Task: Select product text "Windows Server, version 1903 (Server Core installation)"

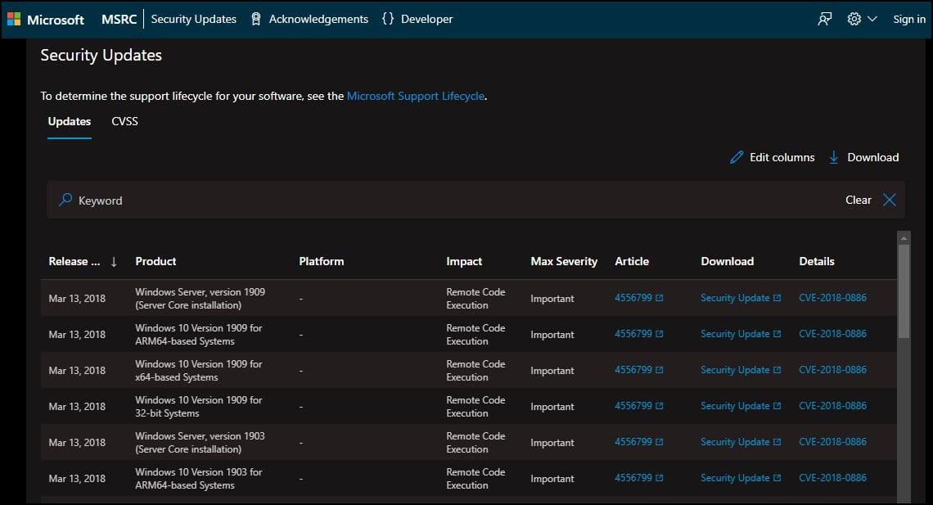Action: pos(200,443)
